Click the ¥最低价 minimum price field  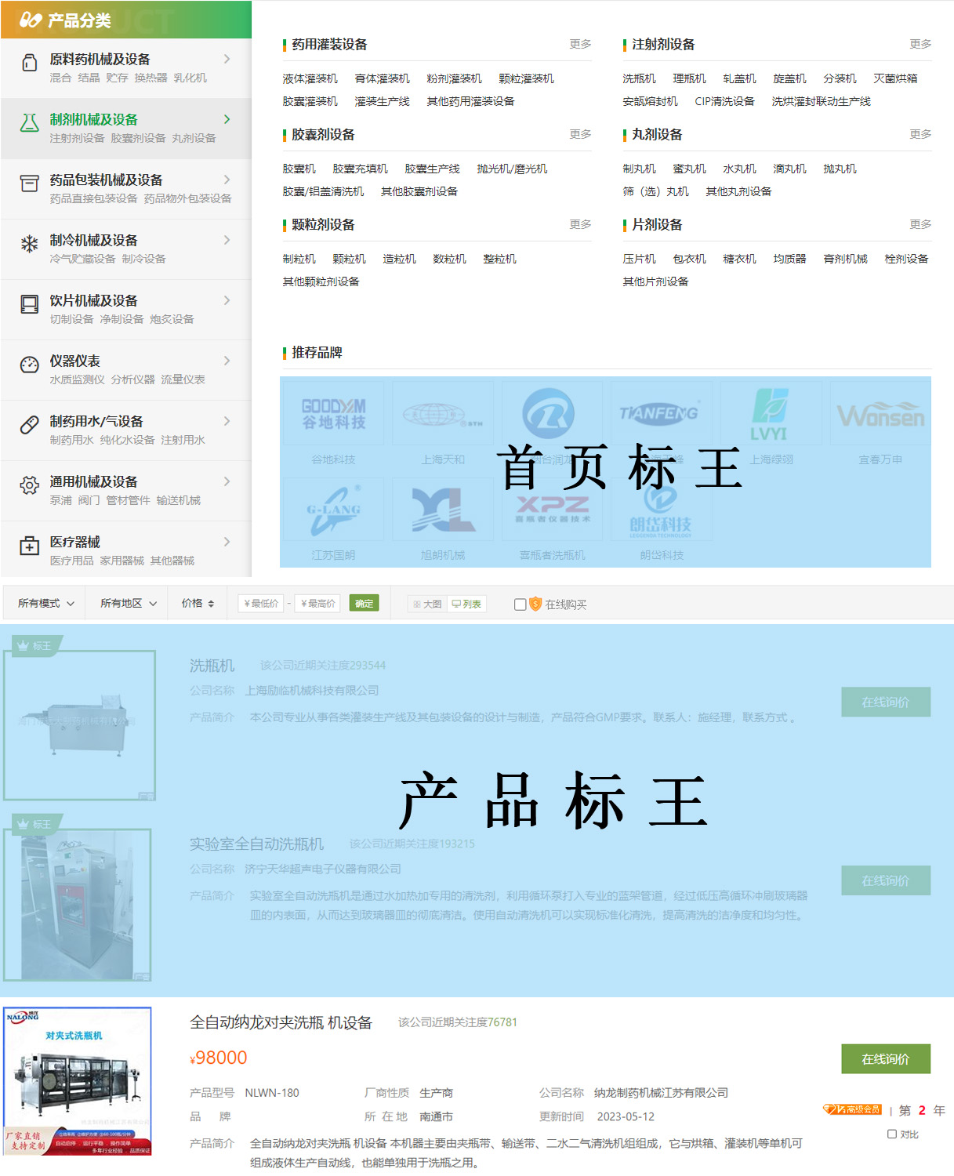coord(261,604)
